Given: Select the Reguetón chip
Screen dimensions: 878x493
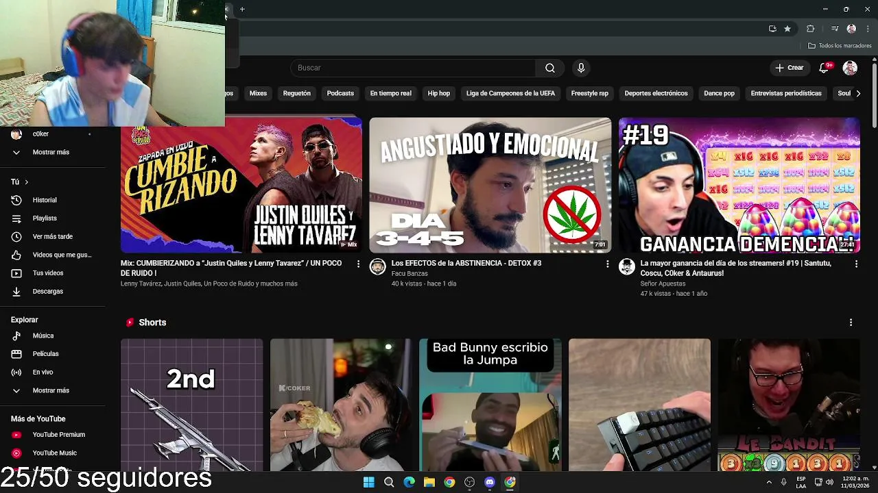Looking at the screenshot, I should [297, 93].
